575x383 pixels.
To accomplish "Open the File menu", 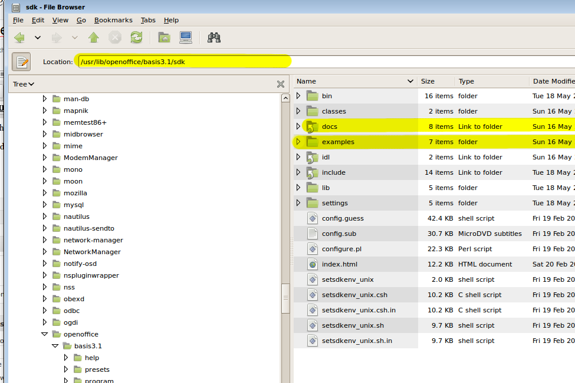I will 18,20.
